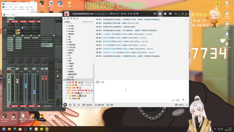This screenshot has width=234, height=132.
Task: Click the signal strength bars icon in YY
Action: (x=187, y=105)
